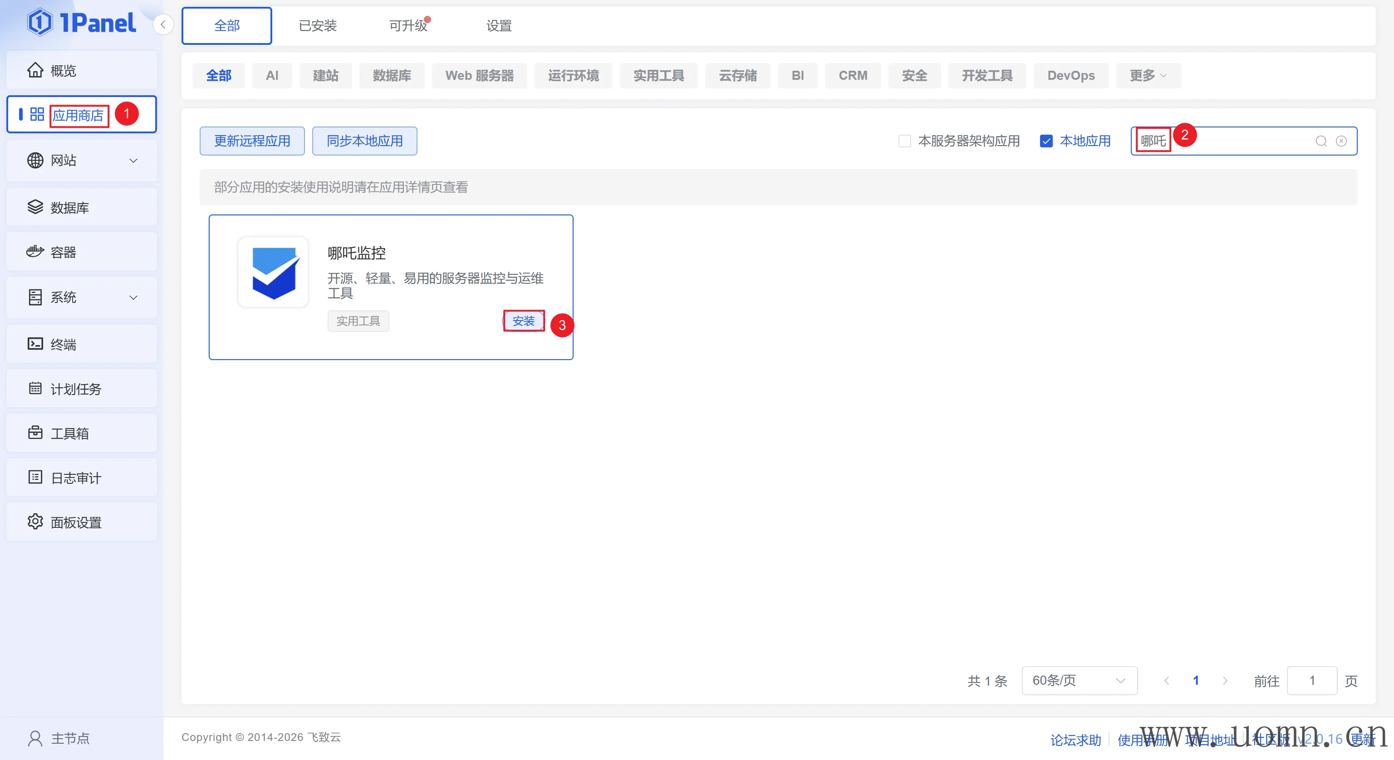The image size is (1394, 760).
Task: Expand the 系统 sidebar submenu
Action: coord(133,297)
